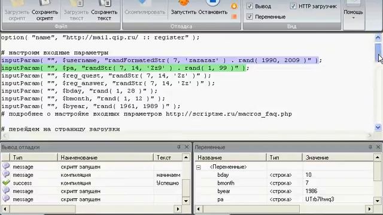The image size is (383, 215).
Task: Close the Вывод отладки panel
Action: [187, 147]
